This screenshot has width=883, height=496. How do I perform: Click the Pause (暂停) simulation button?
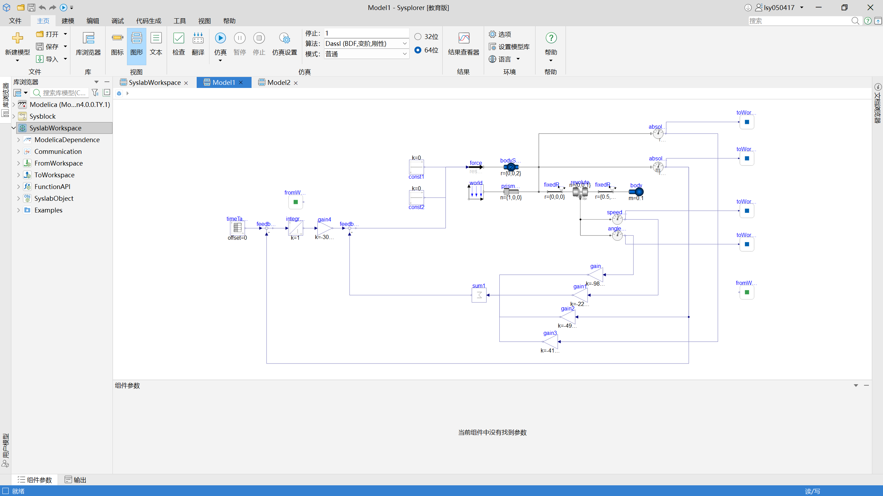(x=239, y=38)
